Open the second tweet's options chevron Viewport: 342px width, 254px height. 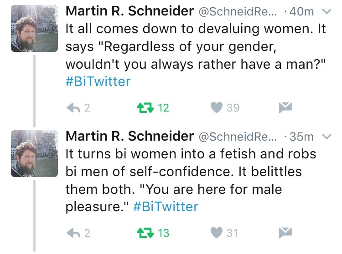coord(326,137)
